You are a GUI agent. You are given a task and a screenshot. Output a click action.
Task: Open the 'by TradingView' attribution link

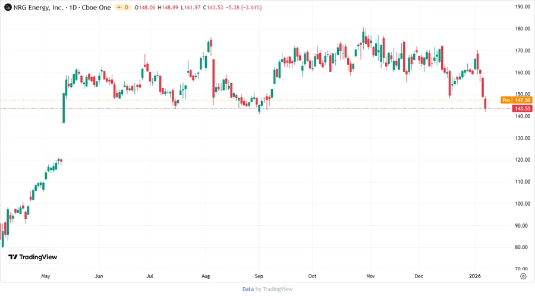click(x=274, y=289)
